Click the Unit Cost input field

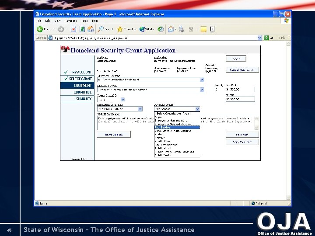tap(240, 89)
